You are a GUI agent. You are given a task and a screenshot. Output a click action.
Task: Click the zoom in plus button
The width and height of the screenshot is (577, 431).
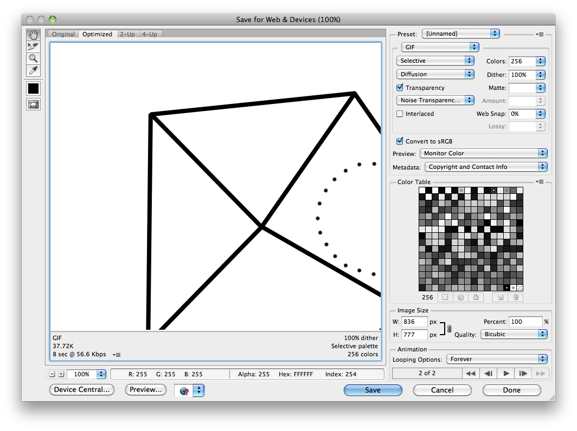tap(61, 374)
